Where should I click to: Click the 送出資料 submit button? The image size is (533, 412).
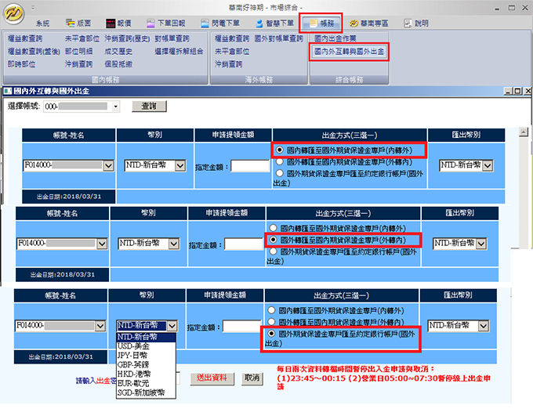212,378
